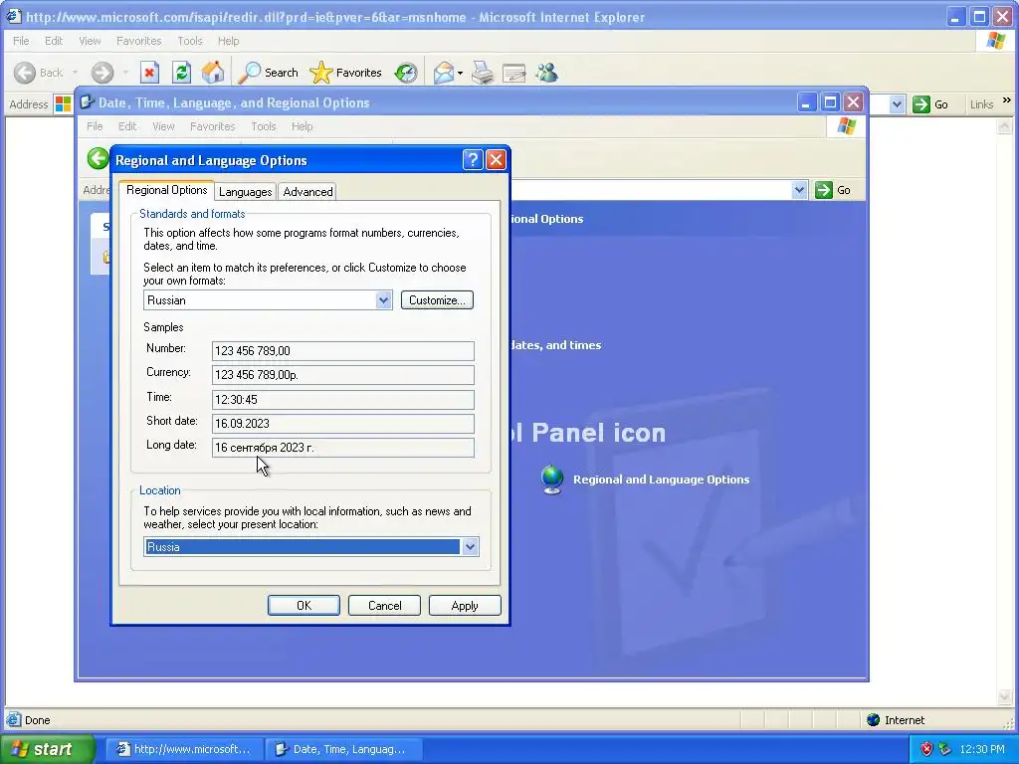Viewport: 1019px width, 764px height.
Task: Open the Search pane in IE toolbar
Action: pos(268,72)
